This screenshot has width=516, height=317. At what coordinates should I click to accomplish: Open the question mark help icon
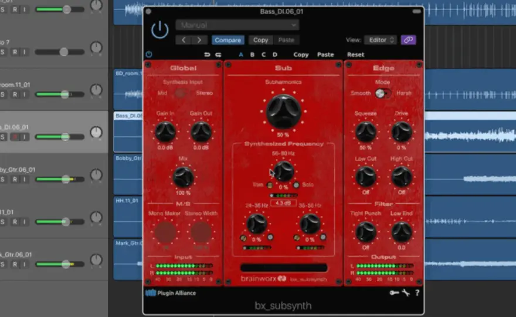pos(417,292)
